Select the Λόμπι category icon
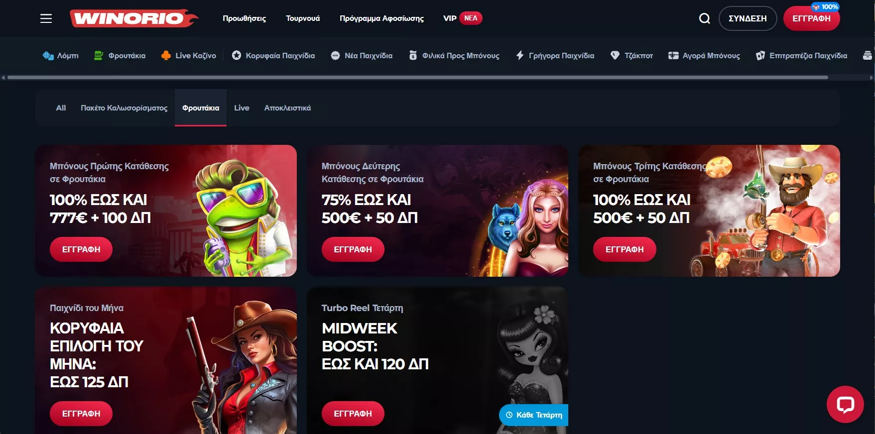This screenshot has height=434, width=875. pyautogui.click(x=48, y=56)
